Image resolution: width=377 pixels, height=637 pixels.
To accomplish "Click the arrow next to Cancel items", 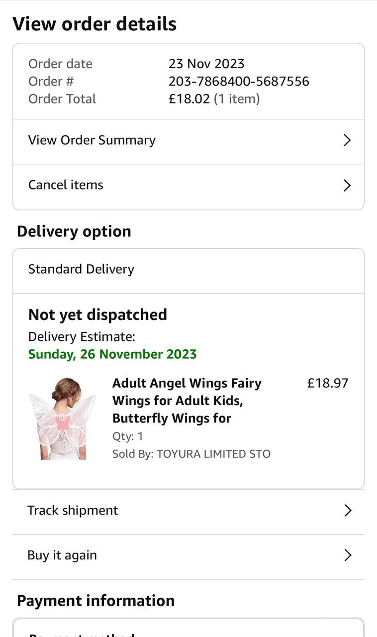I will [347, 186].
